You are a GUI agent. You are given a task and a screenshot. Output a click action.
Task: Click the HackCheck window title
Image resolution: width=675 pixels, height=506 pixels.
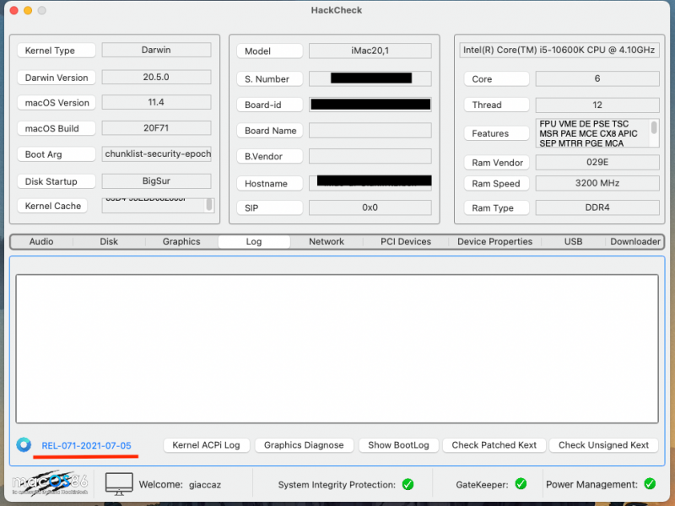coord(337,10)
